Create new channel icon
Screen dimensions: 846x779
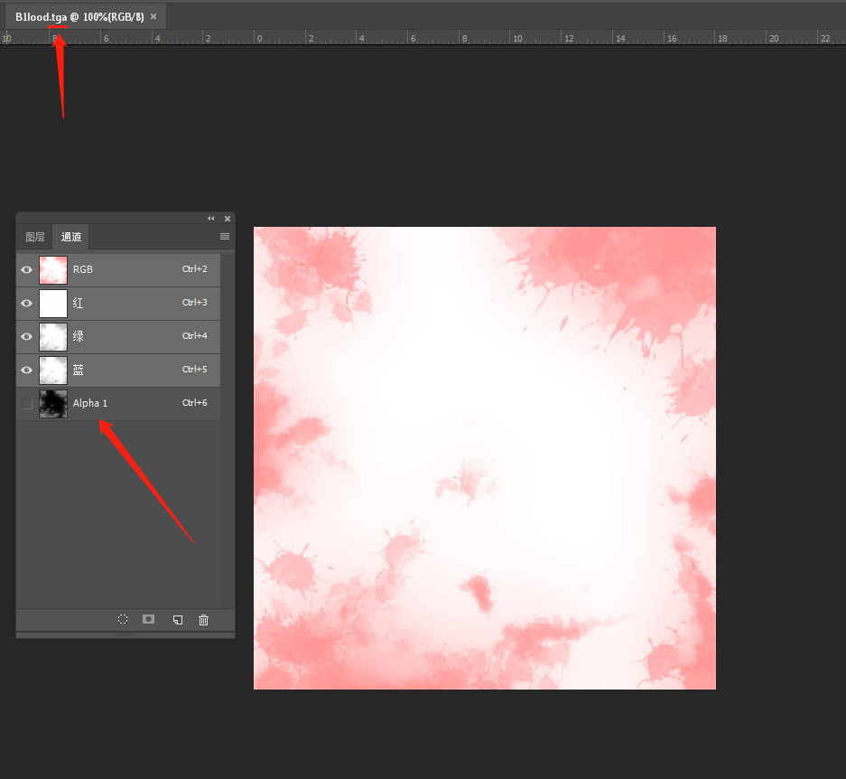[x=178, y=620]
